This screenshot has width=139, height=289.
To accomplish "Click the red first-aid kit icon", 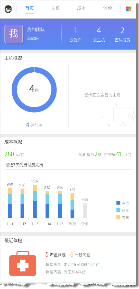I will point(23,263).
